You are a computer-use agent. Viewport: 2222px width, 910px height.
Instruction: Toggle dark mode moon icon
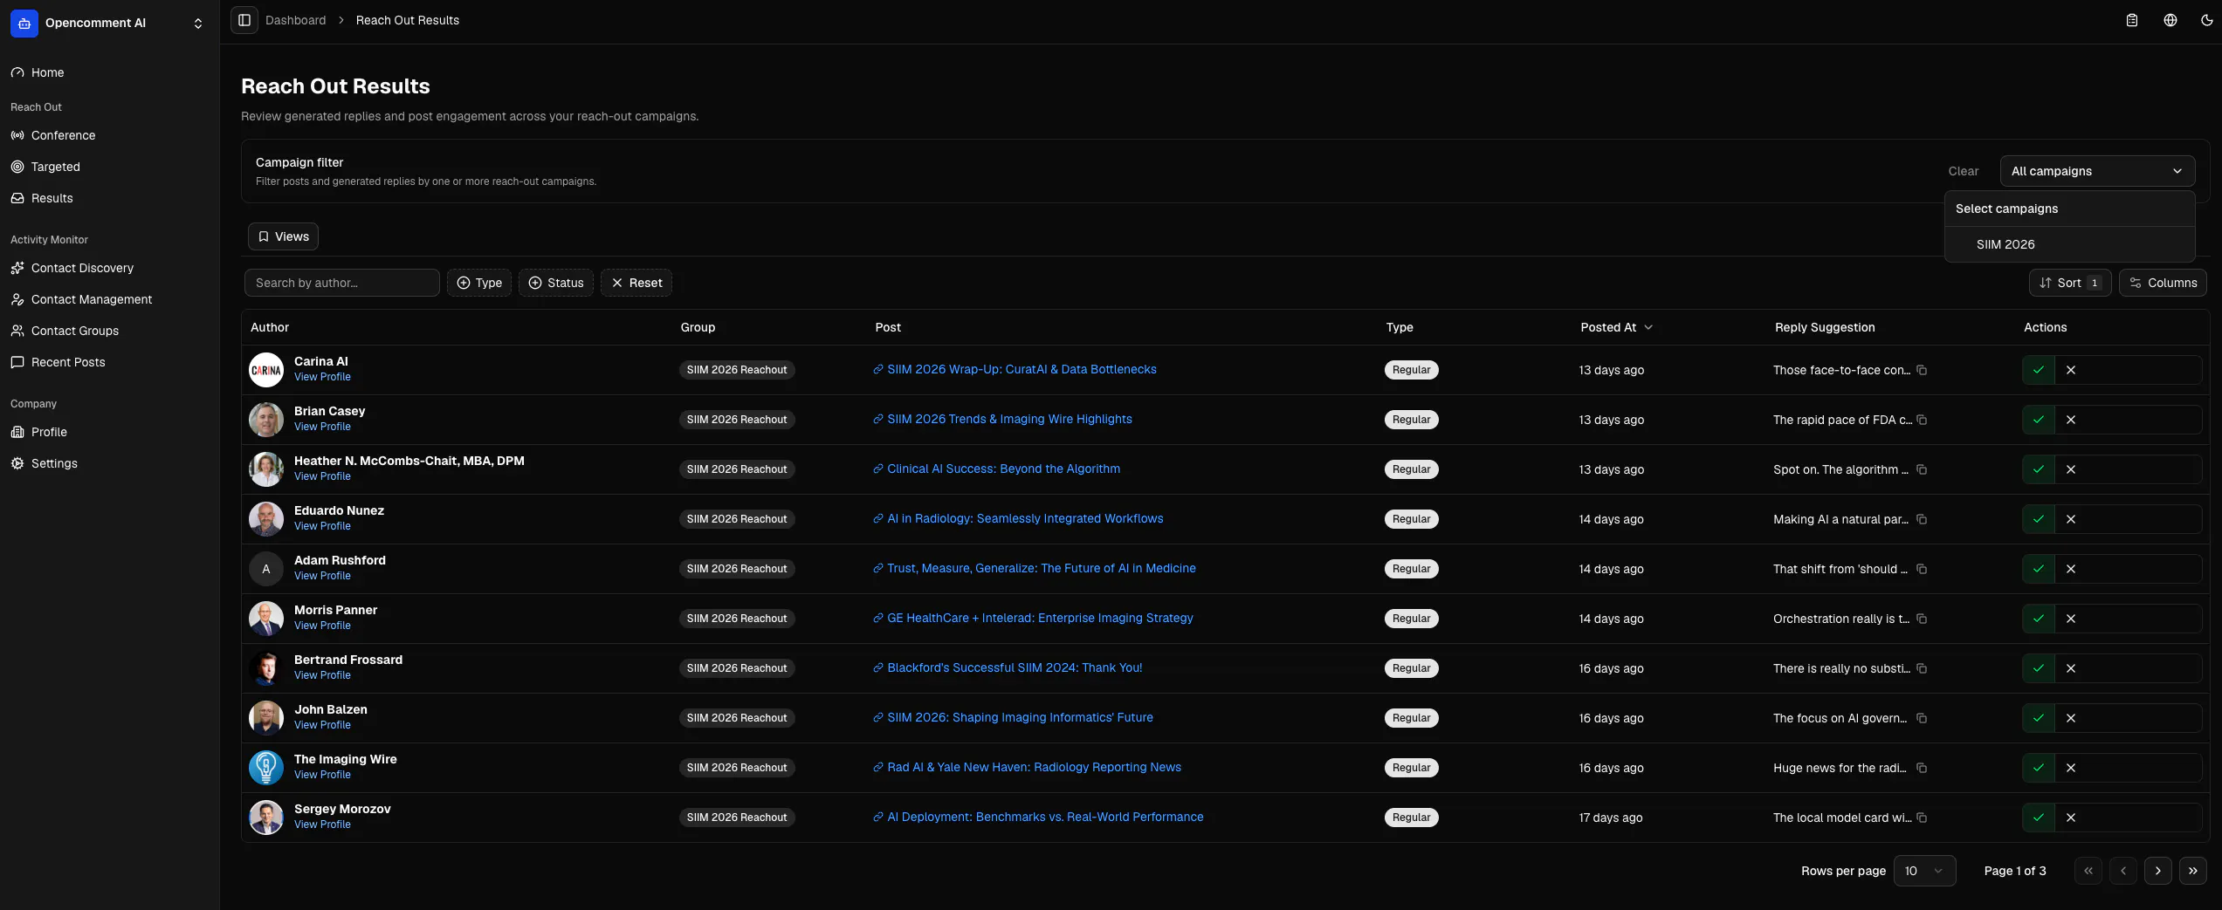coord(2207,20)
